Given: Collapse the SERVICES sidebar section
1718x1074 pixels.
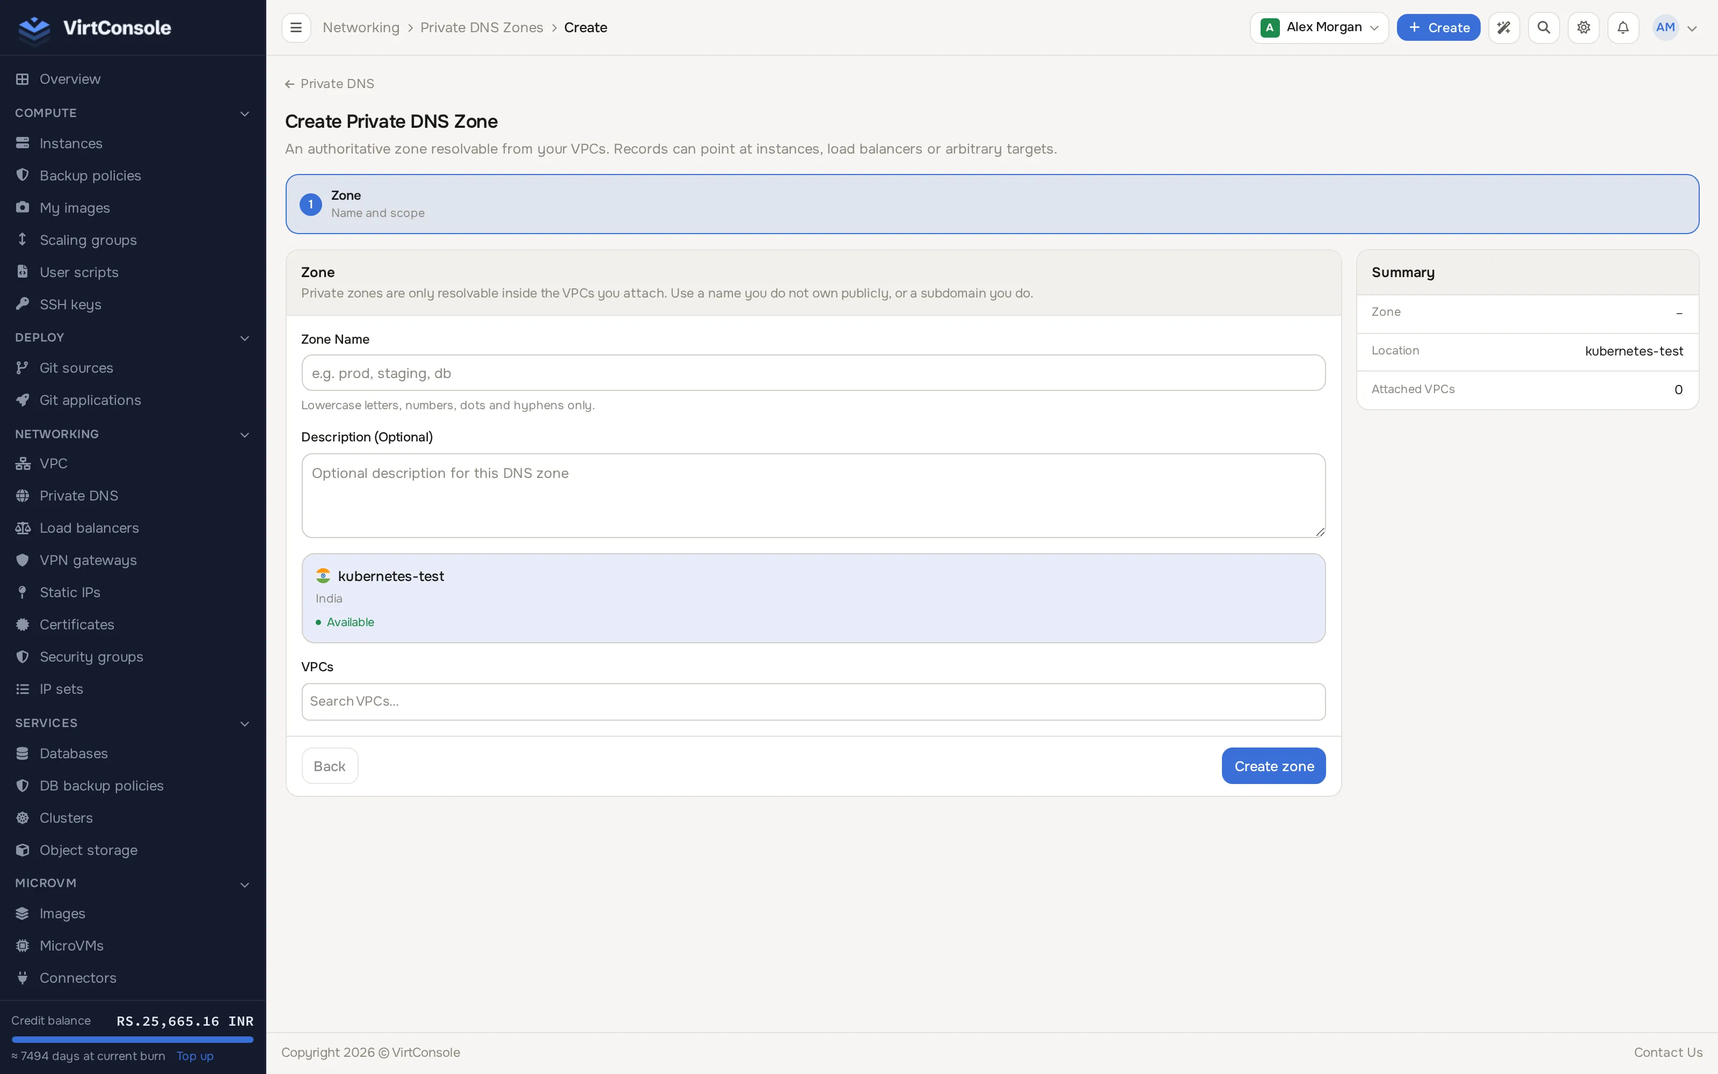Looking at the screenshot, I should [x=244, y=724].
